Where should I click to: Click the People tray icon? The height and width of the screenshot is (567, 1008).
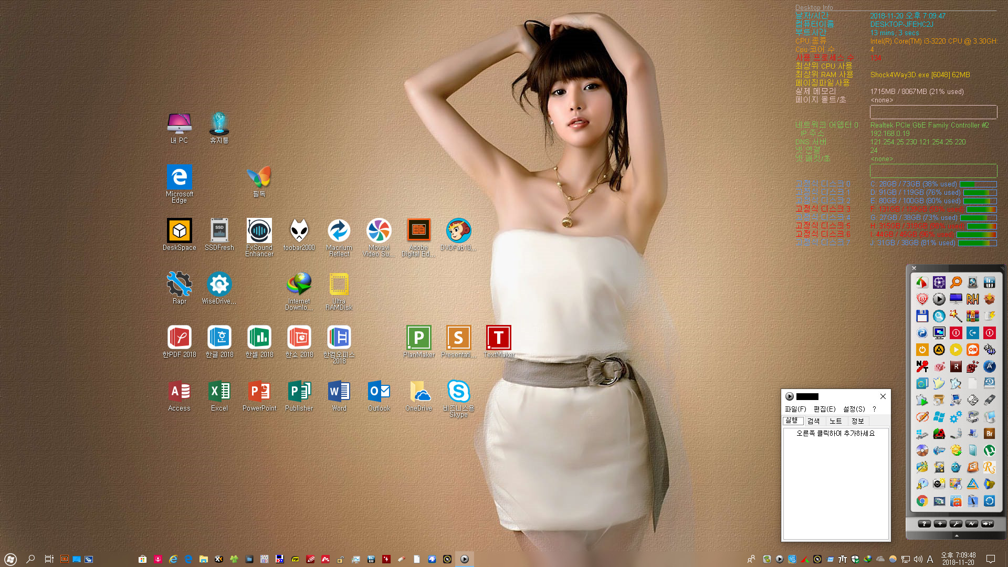751,559
